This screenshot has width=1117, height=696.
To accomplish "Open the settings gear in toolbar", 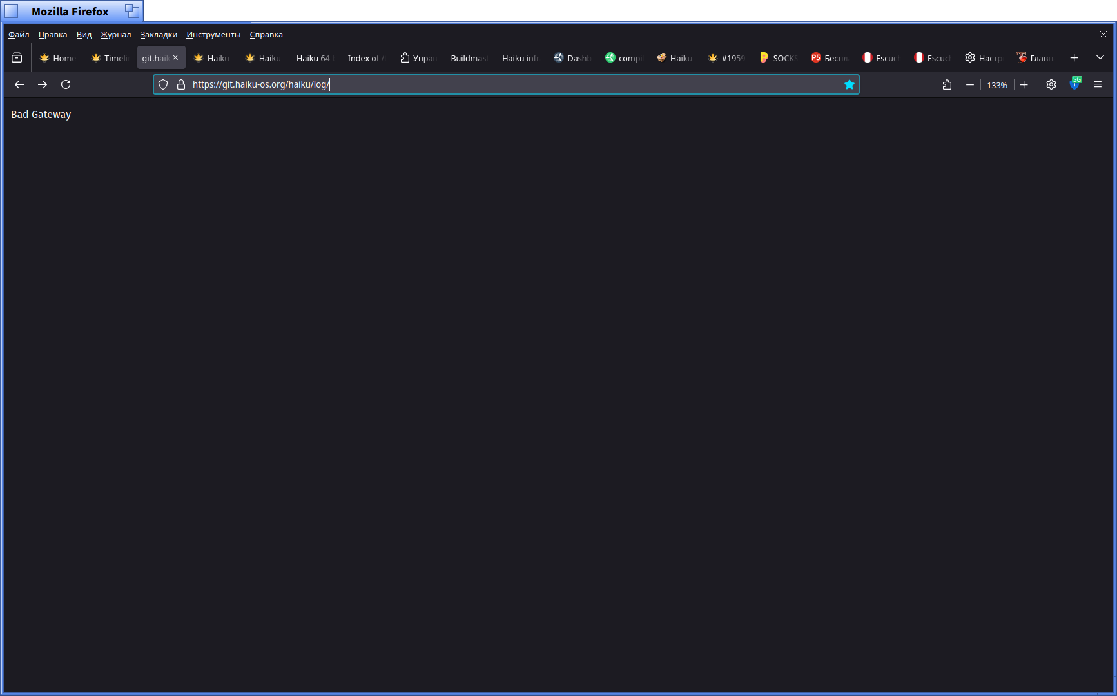I will pyautogui.click(x=1051, y=84).
